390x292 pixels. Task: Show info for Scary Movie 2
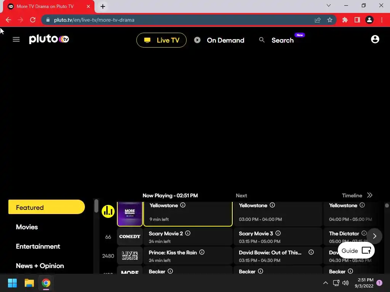188,233
